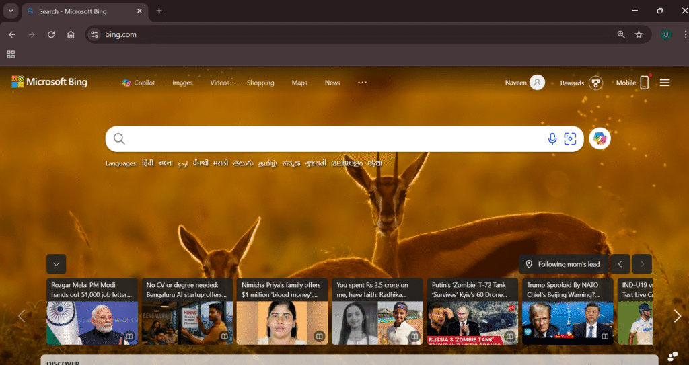This screenshot has width=689, height=365.
Task: Open the Naveen account profile avatar
Action: 537,83
